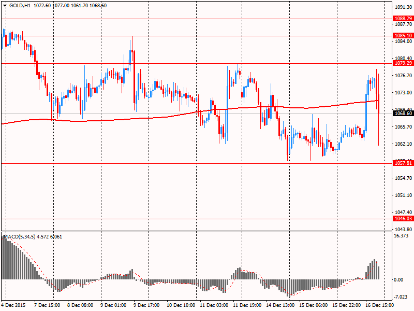This screenshot has width=414, height=311.
Task: Select the current price label 1068.60
Action: coord(403,113)
